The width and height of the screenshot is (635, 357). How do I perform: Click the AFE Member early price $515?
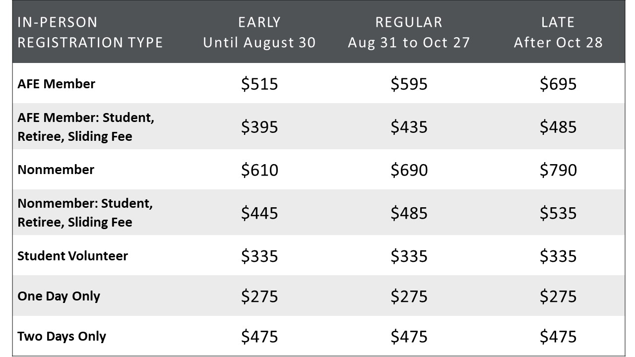[259, 84]
